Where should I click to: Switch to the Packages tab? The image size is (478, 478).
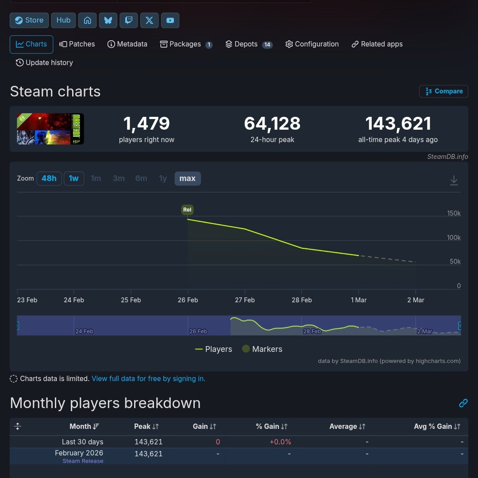[x=186, y=45]
